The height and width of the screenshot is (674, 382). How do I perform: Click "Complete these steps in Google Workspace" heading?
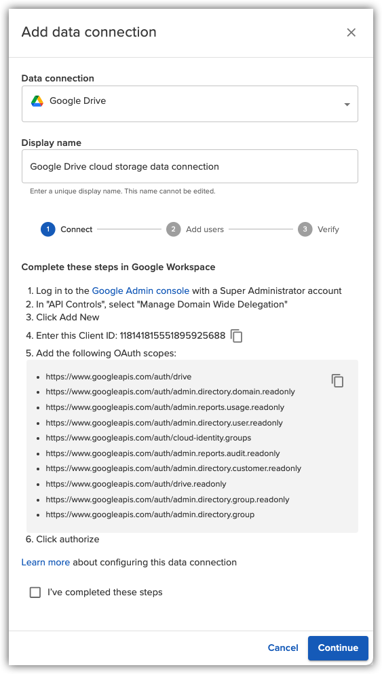click(x=118, y=267)
